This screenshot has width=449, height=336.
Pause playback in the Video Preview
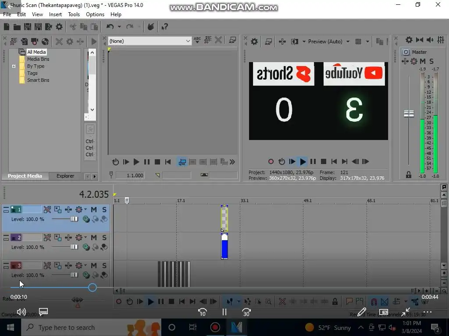[313, 162]
